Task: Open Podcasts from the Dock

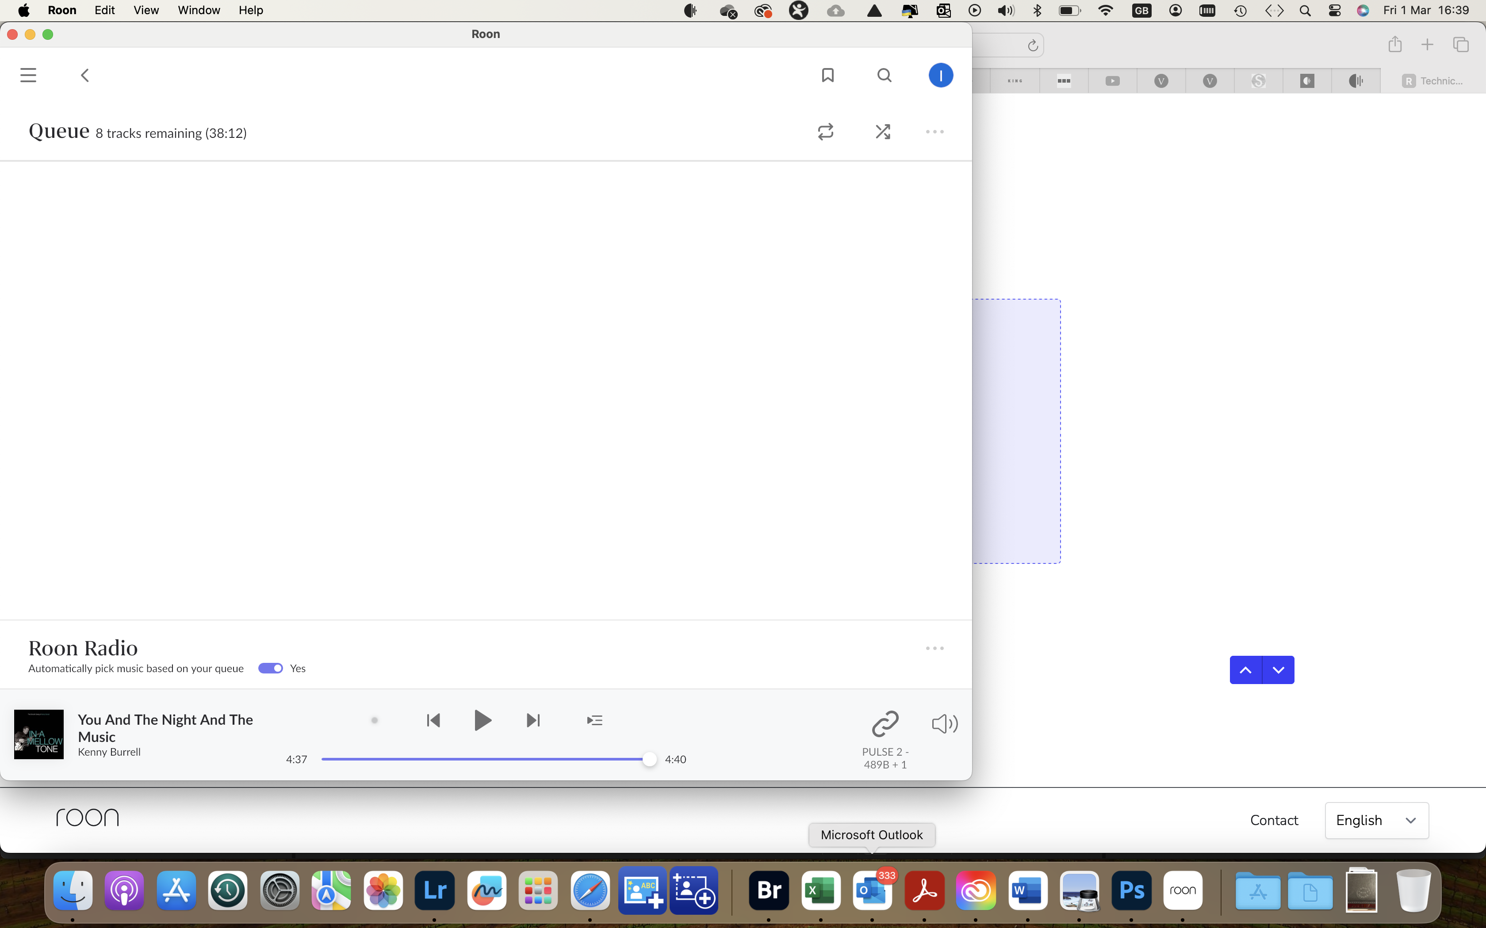Action: point(125,890)
